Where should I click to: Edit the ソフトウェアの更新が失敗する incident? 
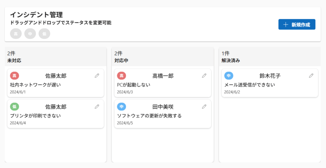pos(204,106)
